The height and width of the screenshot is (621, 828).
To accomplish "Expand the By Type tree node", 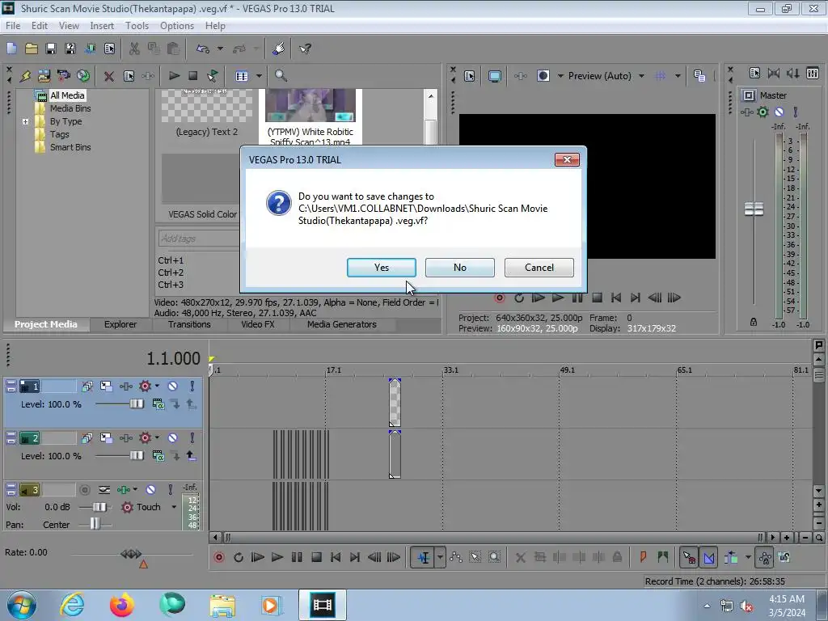I will pos(25,121).
